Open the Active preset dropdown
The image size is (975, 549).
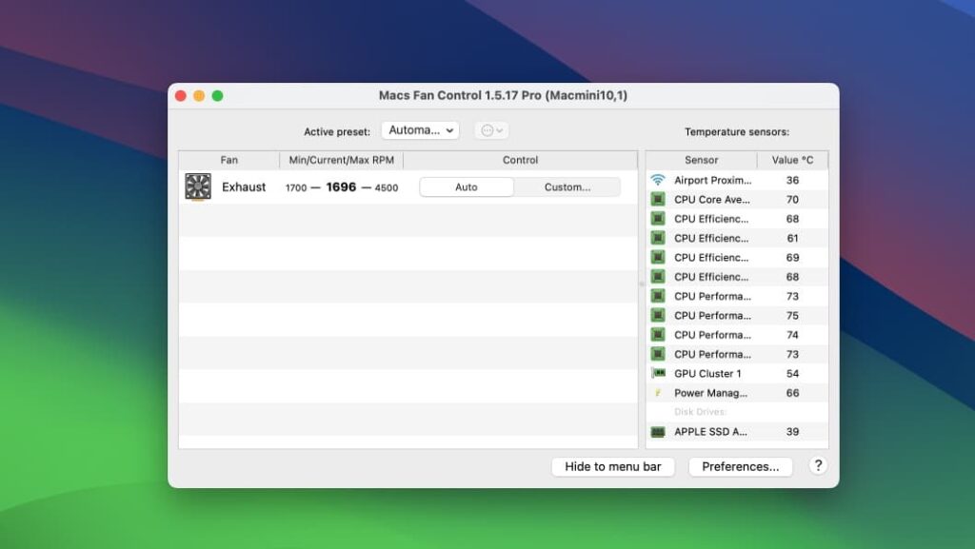(x=420, y=130)
